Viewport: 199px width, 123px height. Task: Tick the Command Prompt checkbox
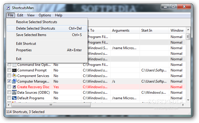(x=9, y=70)
